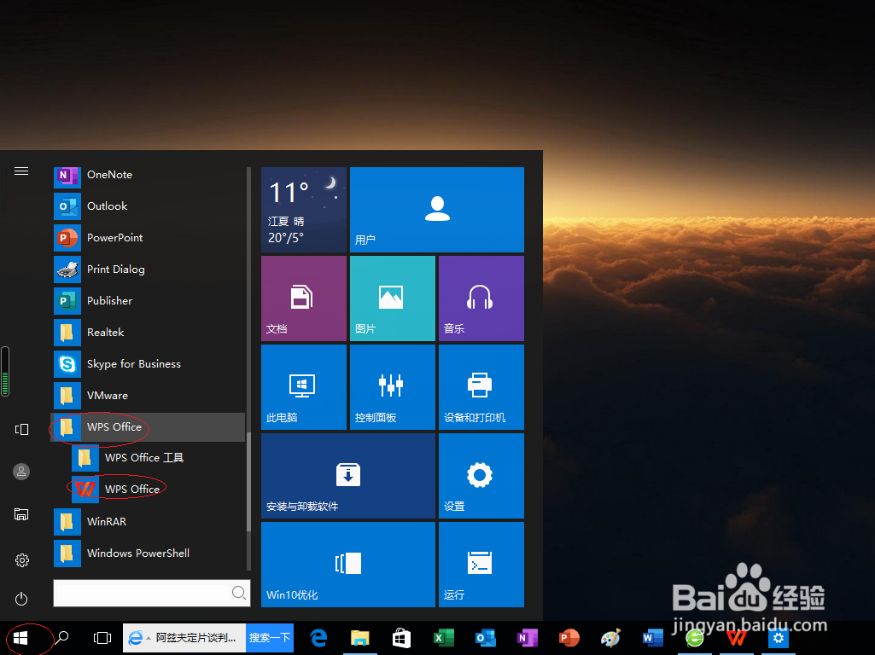The image size is (875, 655).
Task: Collapse the WPS Office folder
Action: pyautogui.click(x=148, y=427)
